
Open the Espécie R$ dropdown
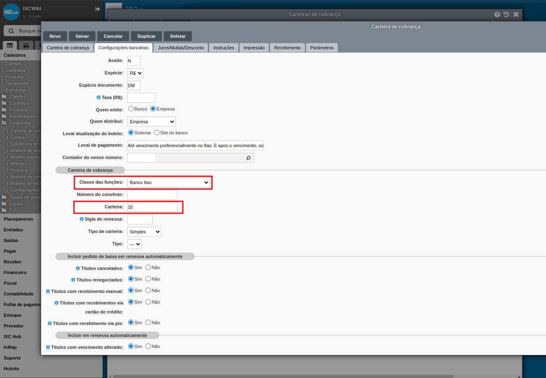135,73
